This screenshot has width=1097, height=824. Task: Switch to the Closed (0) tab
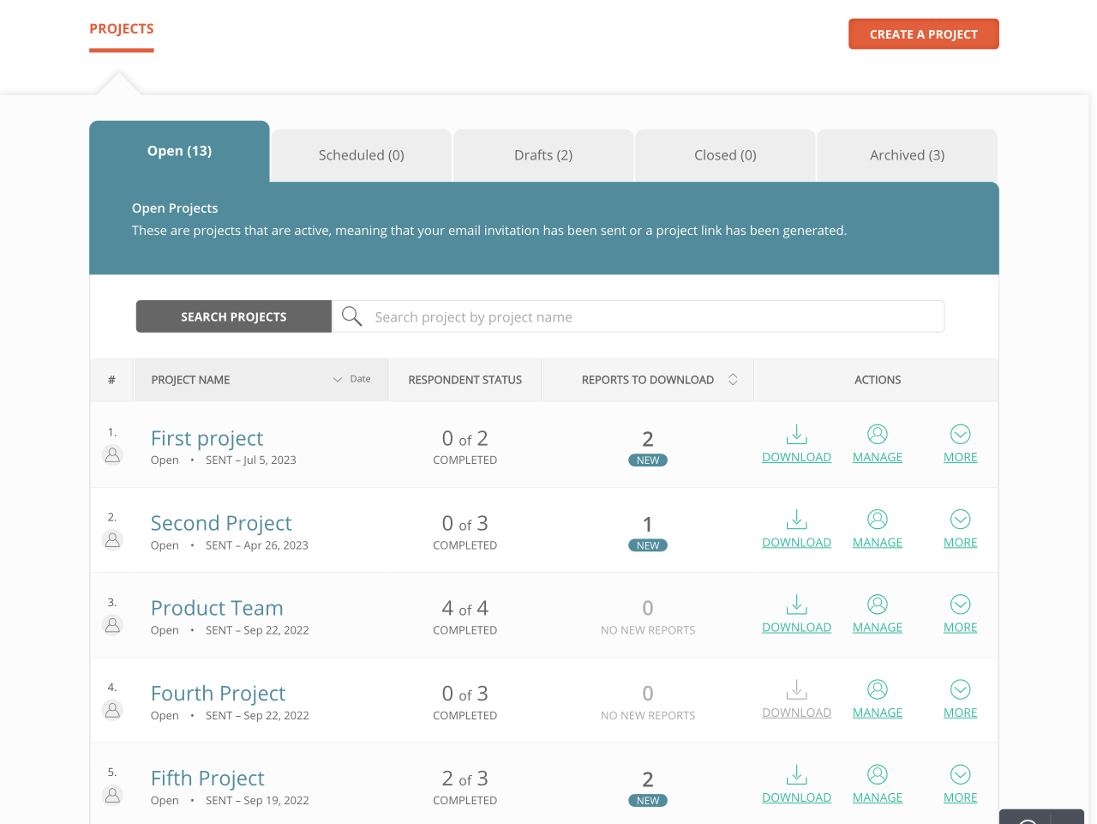pyautogui.click(x=725, y=155)
